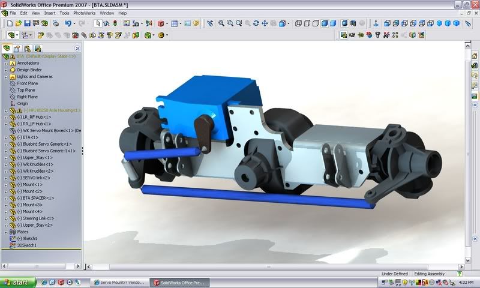
Task: Expand the Bluebird Servo Generic<1> node
Action: coord(5,144)
